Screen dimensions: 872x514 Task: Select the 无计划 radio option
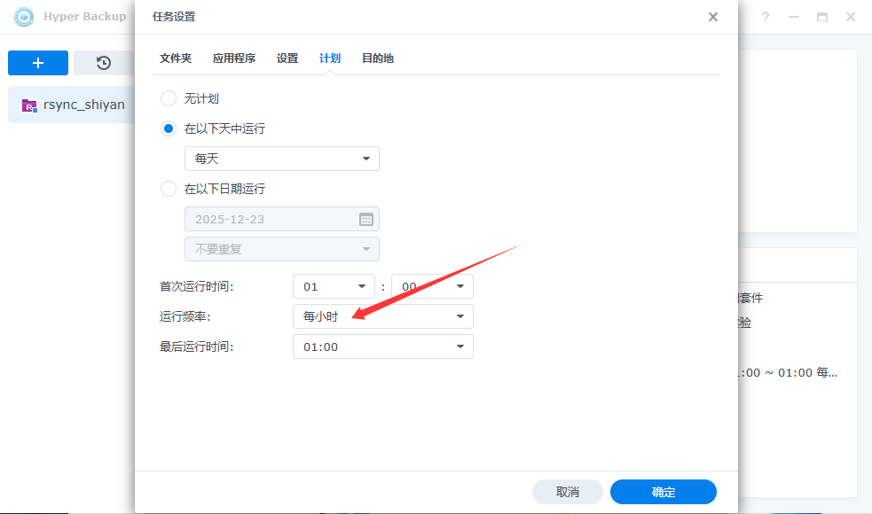pos(169,98)
